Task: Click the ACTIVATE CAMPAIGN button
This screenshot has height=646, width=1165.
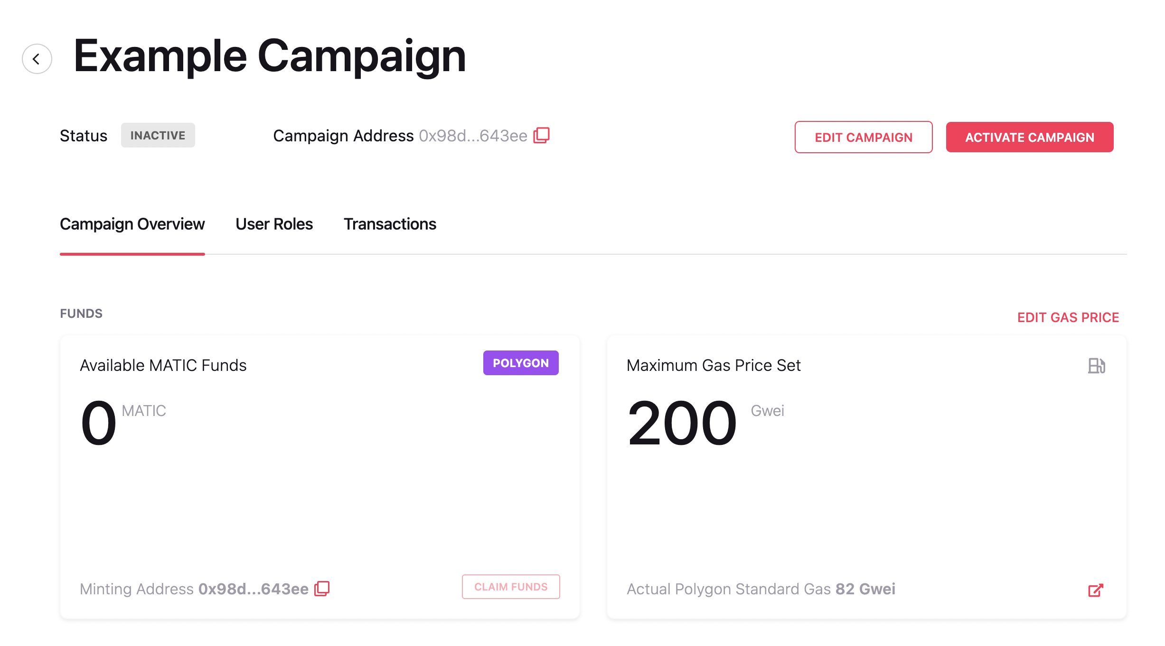Action: pyautogui.click(x=1029, y=137)
